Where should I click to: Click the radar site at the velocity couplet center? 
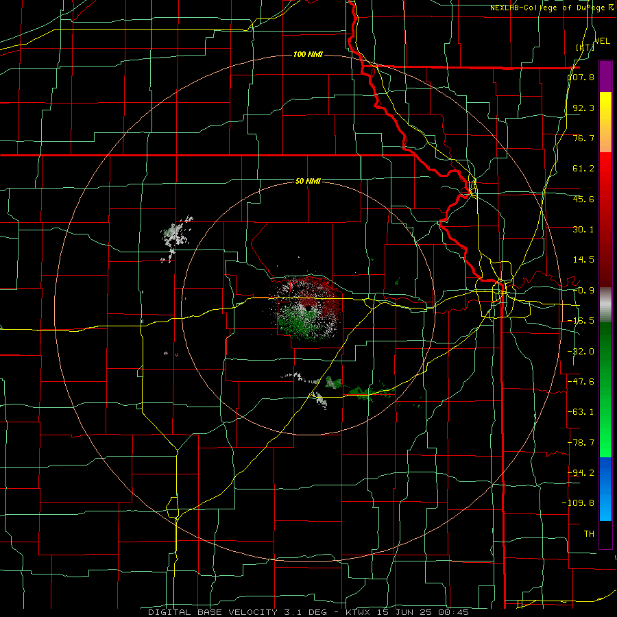(308, 308)
